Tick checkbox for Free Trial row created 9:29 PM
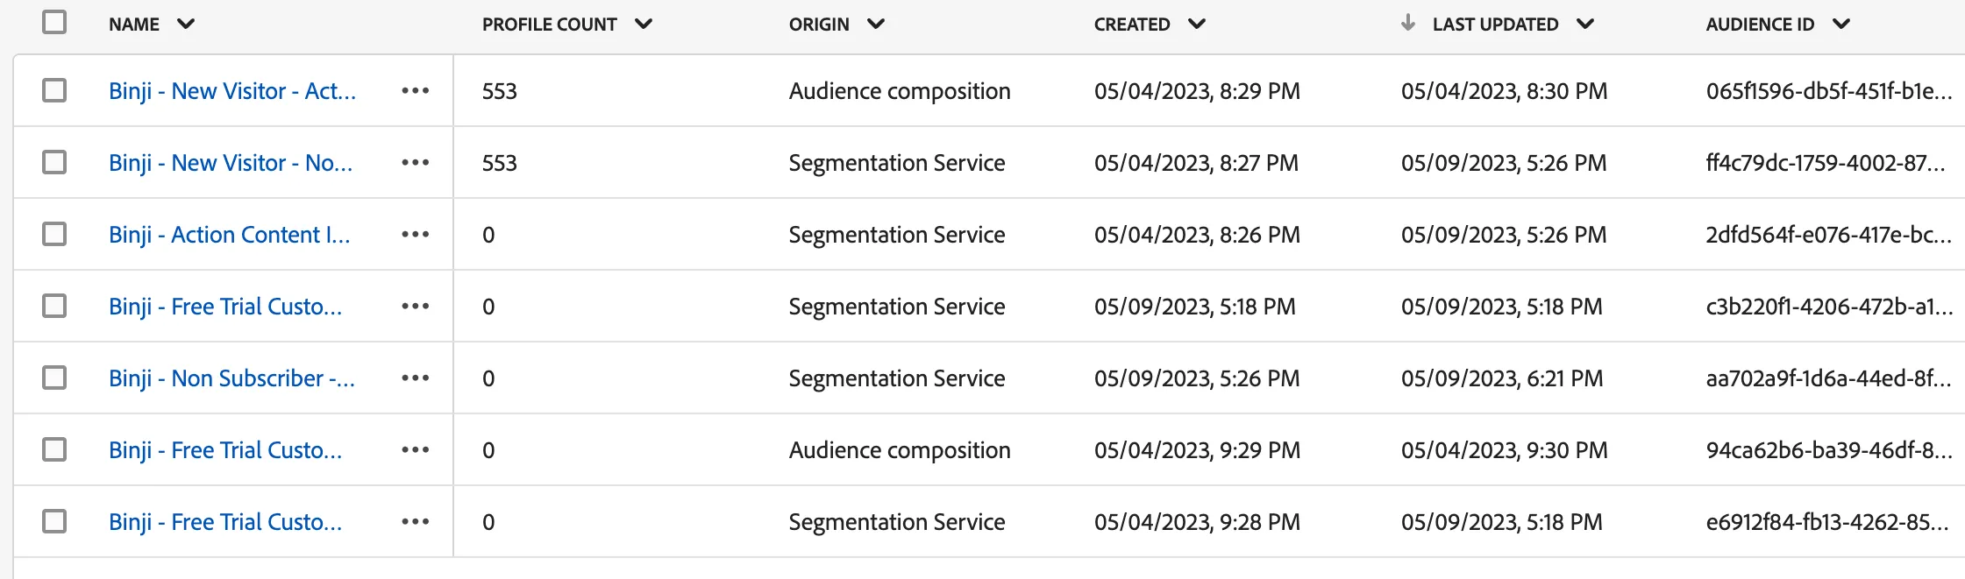Viewport: 1965px width, 579px height. [54, 449]
